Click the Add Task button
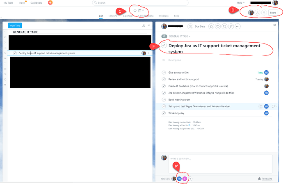Viewport: 283px width, 184px height. [15, 25]
